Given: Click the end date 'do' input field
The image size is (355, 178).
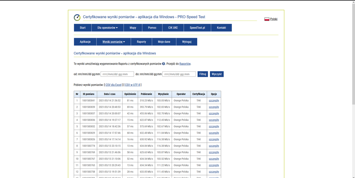Looking at the screenshot, I should point(179,74).
